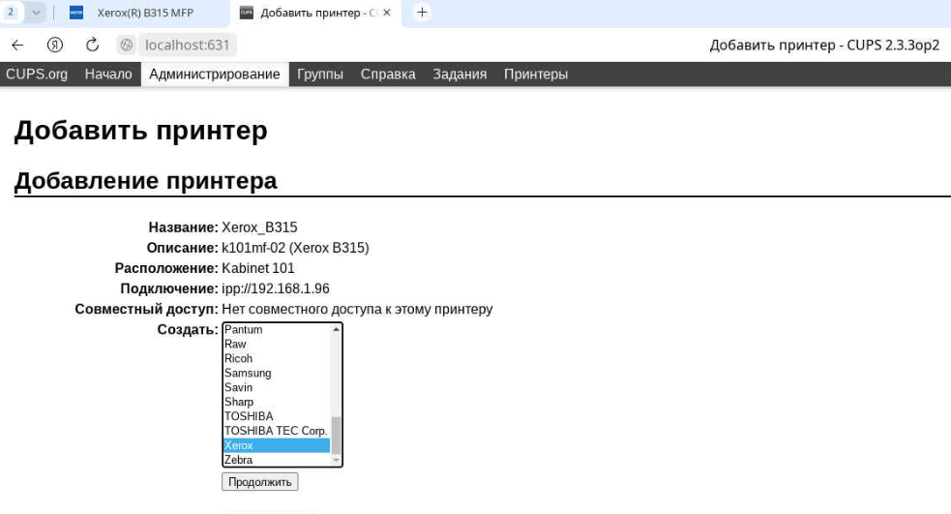Open a new tab with the plus button

point(422,13)
